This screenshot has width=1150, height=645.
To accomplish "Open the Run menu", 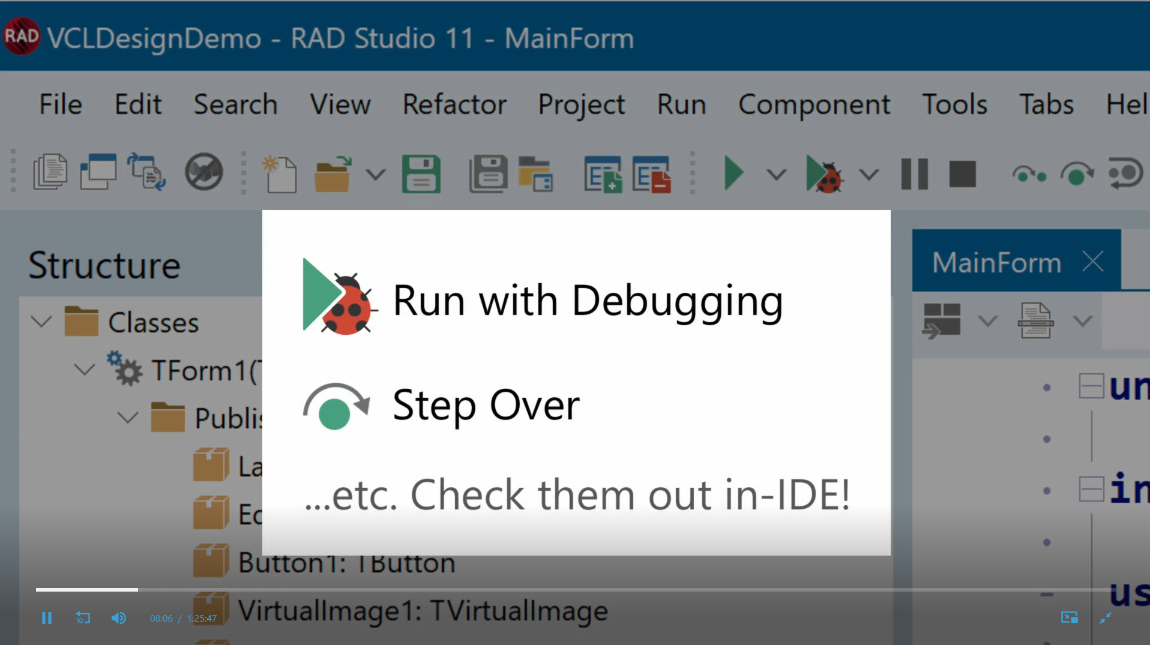I will point(681,104).
